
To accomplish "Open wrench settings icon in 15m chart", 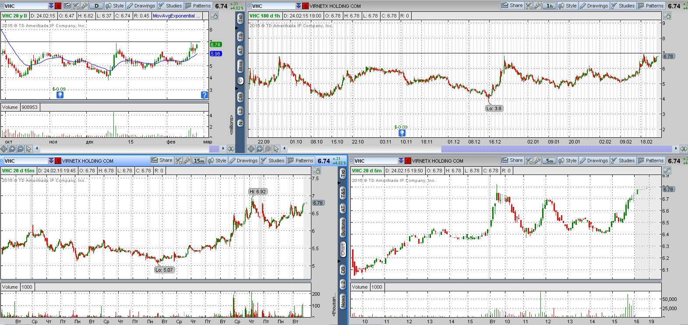I will pos(187,161).
